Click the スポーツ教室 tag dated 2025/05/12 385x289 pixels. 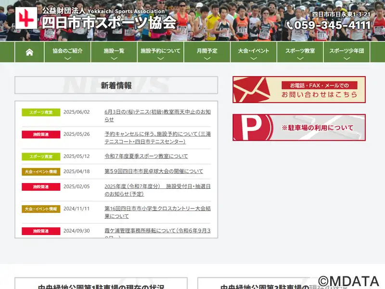tap(41, 157)
